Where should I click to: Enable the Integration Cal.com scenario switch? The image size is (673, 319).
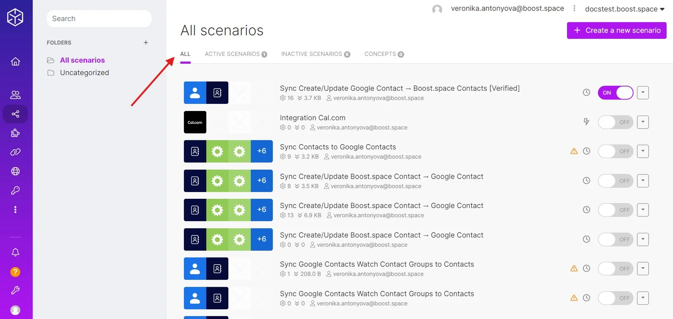[x=615, y=122]
